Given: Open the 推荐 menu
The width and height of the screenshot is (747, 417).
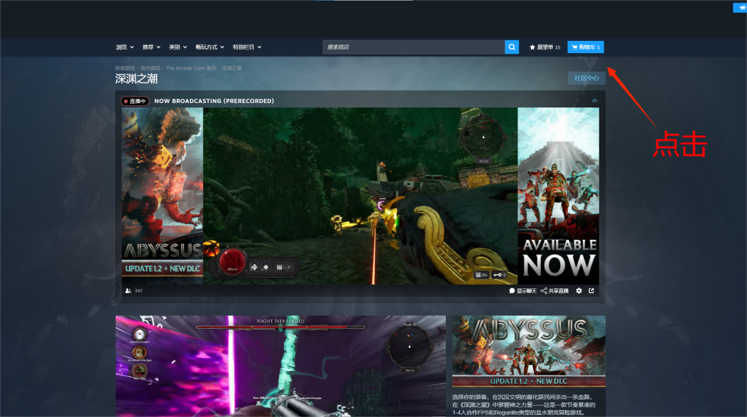Looking at the screenshot, I should (x=152, y=47).
